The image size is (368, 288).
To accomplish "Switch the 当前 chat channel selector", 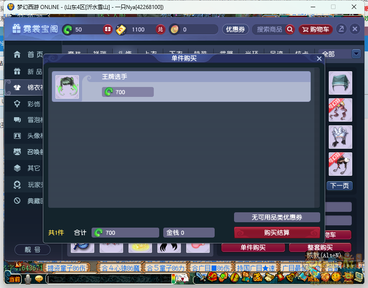I will (14, 279).
